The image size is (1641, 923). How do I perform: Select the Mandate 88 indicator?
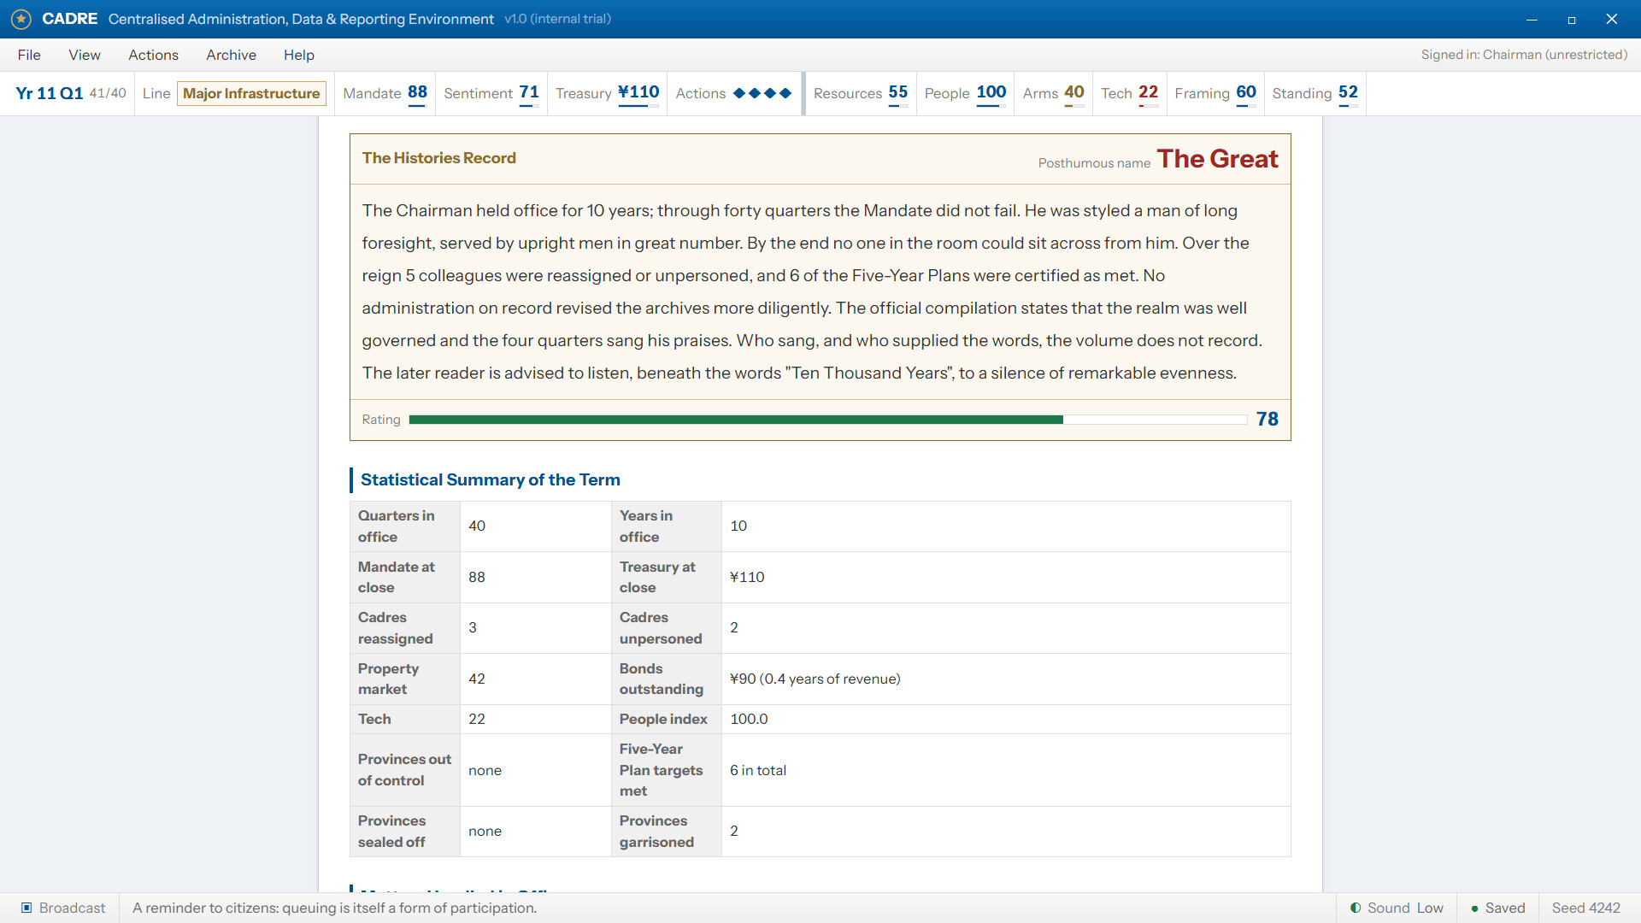385,93
